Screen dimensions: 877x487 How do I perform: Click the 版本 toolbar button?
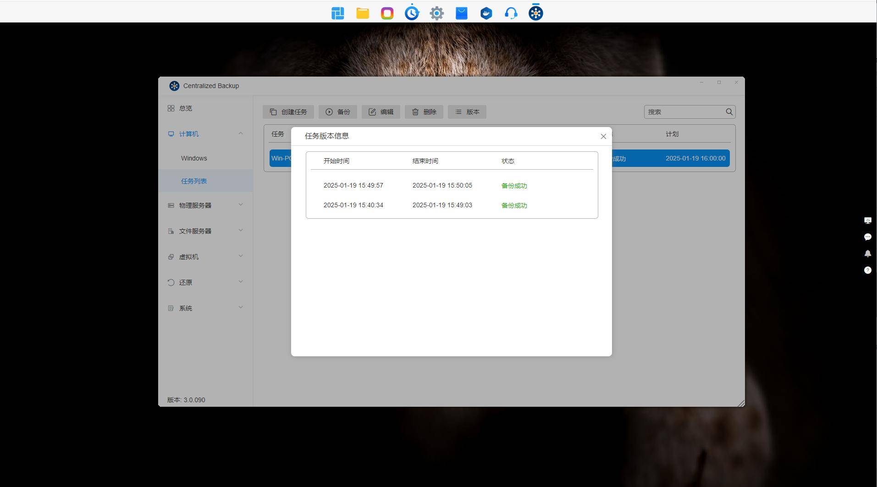coord(467,112)
